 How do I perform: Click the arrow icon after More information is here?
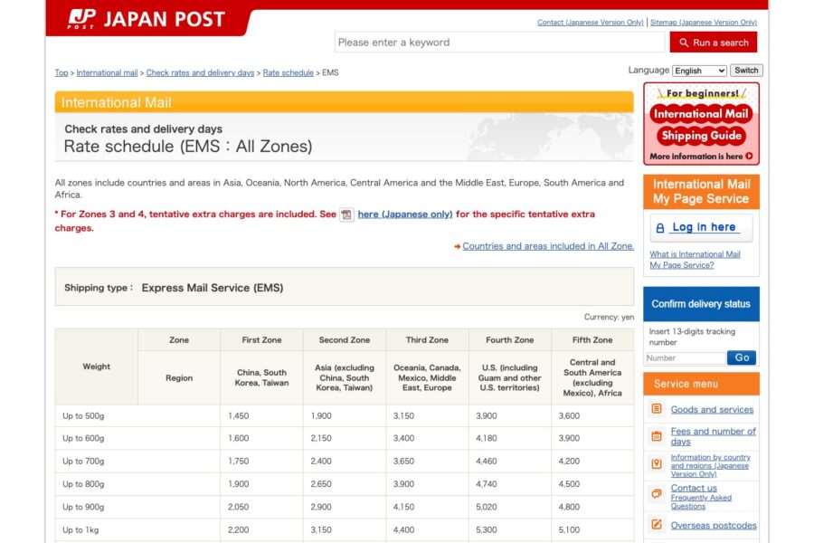tap(749, 156)
